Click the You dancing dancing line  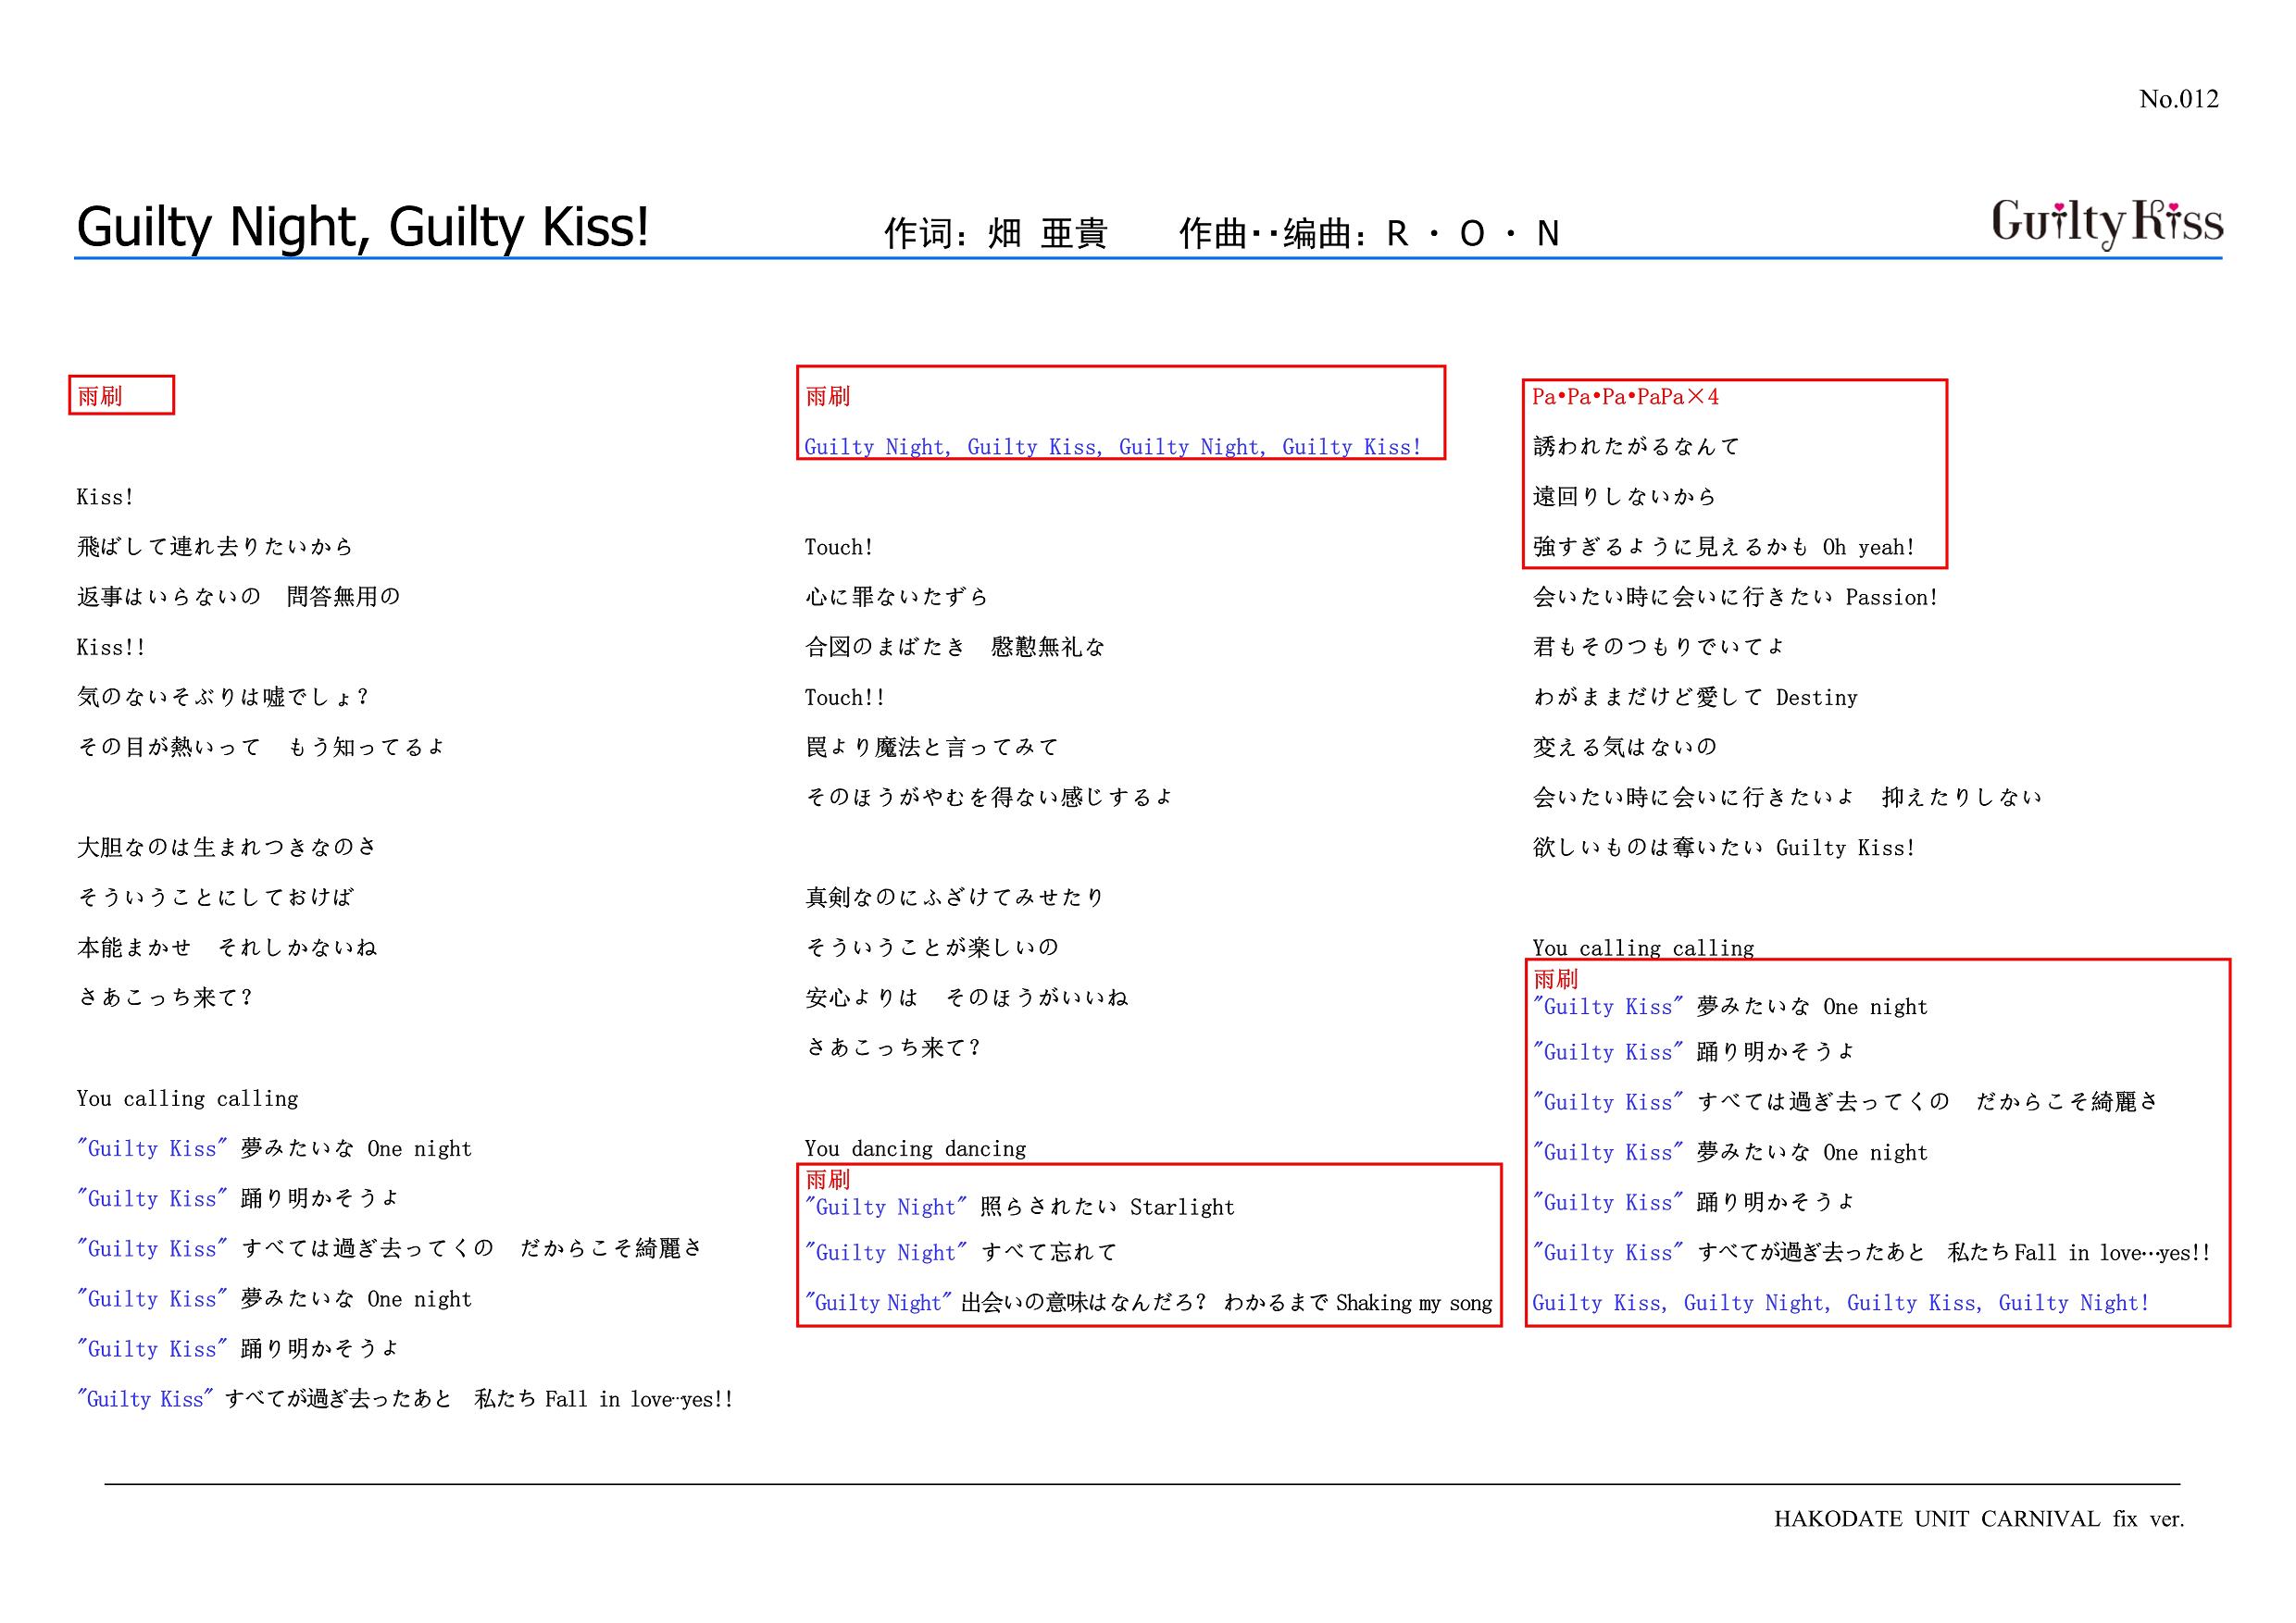[x=915, y=1148]
